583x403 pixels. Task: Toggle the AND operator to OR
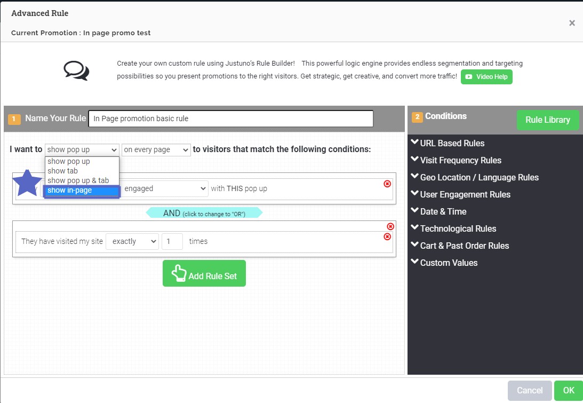[x=204, y=213]
